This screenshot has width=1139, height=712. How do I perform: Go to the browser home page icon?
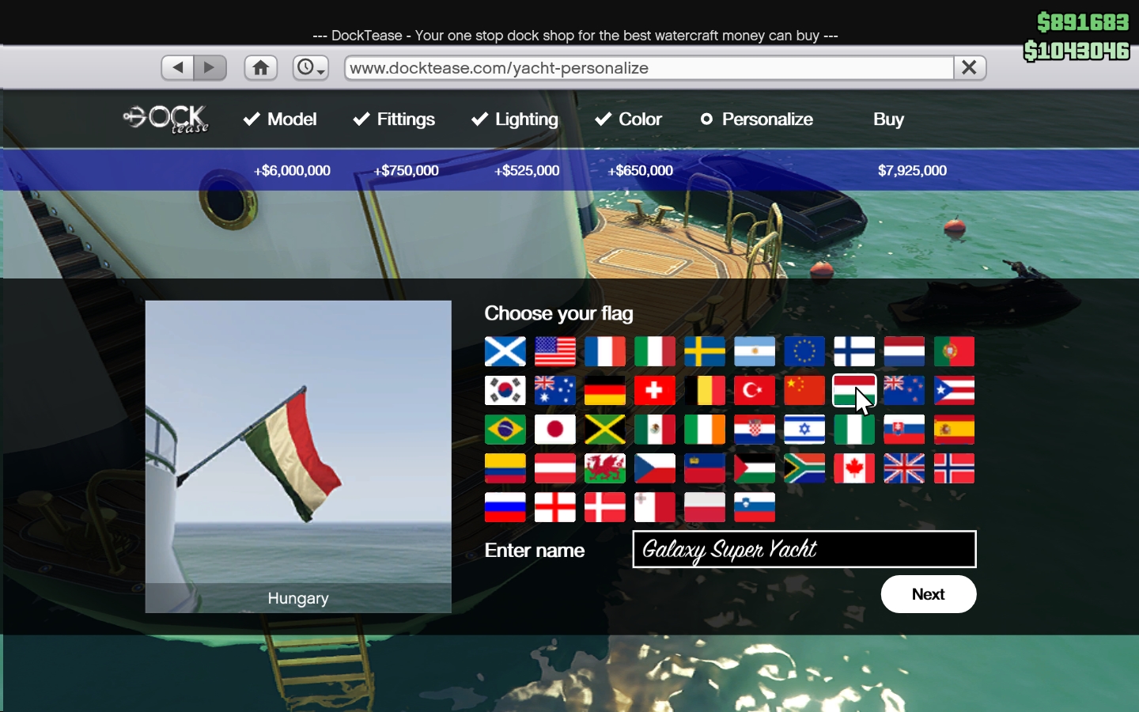click(260, 68)
